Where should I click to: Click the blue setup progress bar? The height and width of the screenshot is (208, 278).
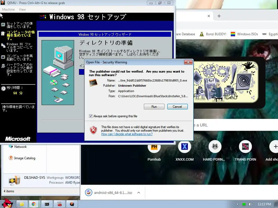[81, 72]
